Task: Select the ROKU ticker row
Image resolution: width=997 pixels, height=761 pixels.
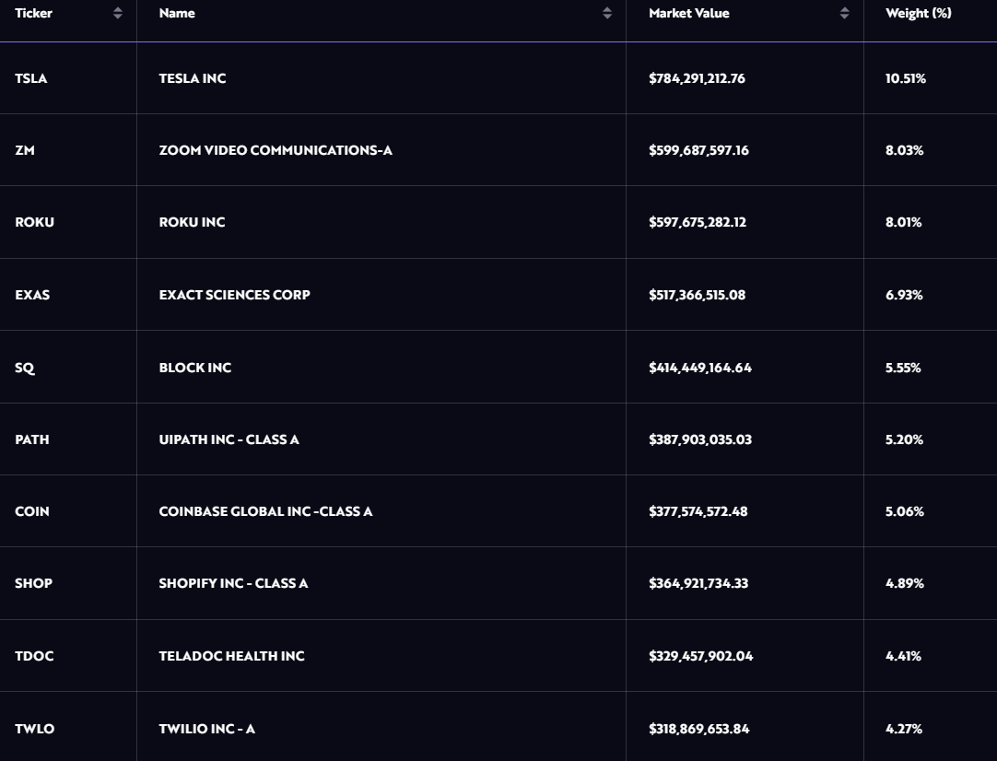Action: (34, 222)
